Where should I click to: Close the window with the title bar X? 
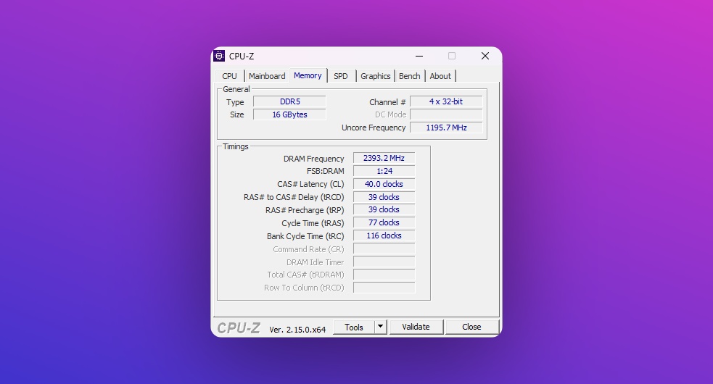point(485,57)
